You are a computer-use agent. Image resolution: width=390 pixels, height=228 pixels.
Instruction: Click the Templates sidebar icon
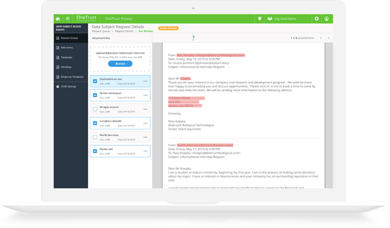[58, 57]
